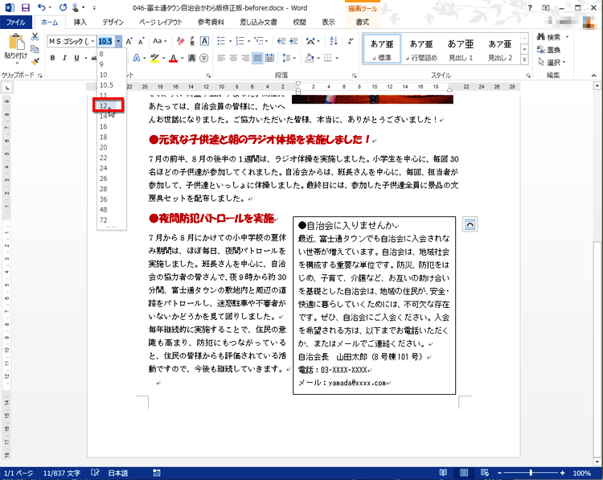Open the Change Case Aa dropdown

[x=160, y=41]
